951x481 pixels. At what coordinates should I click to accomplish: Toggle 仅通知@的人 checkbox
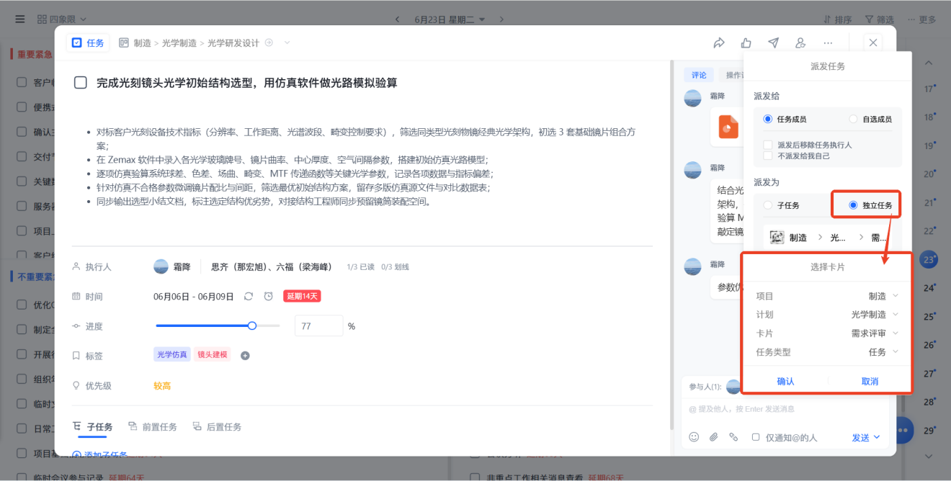[x=756, y=437]
